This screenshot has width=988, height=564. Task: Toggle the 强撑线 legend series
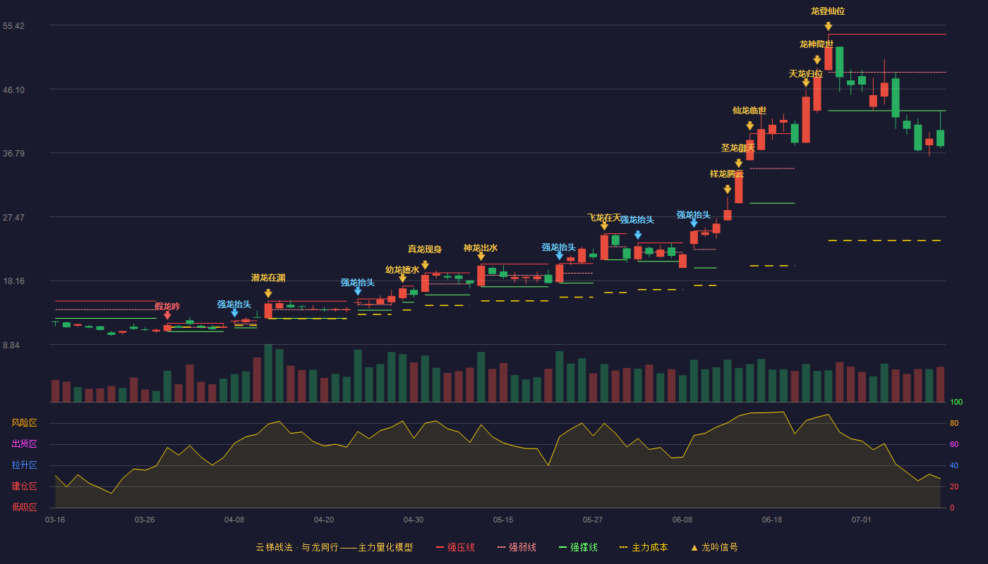[x=578, y=547]
